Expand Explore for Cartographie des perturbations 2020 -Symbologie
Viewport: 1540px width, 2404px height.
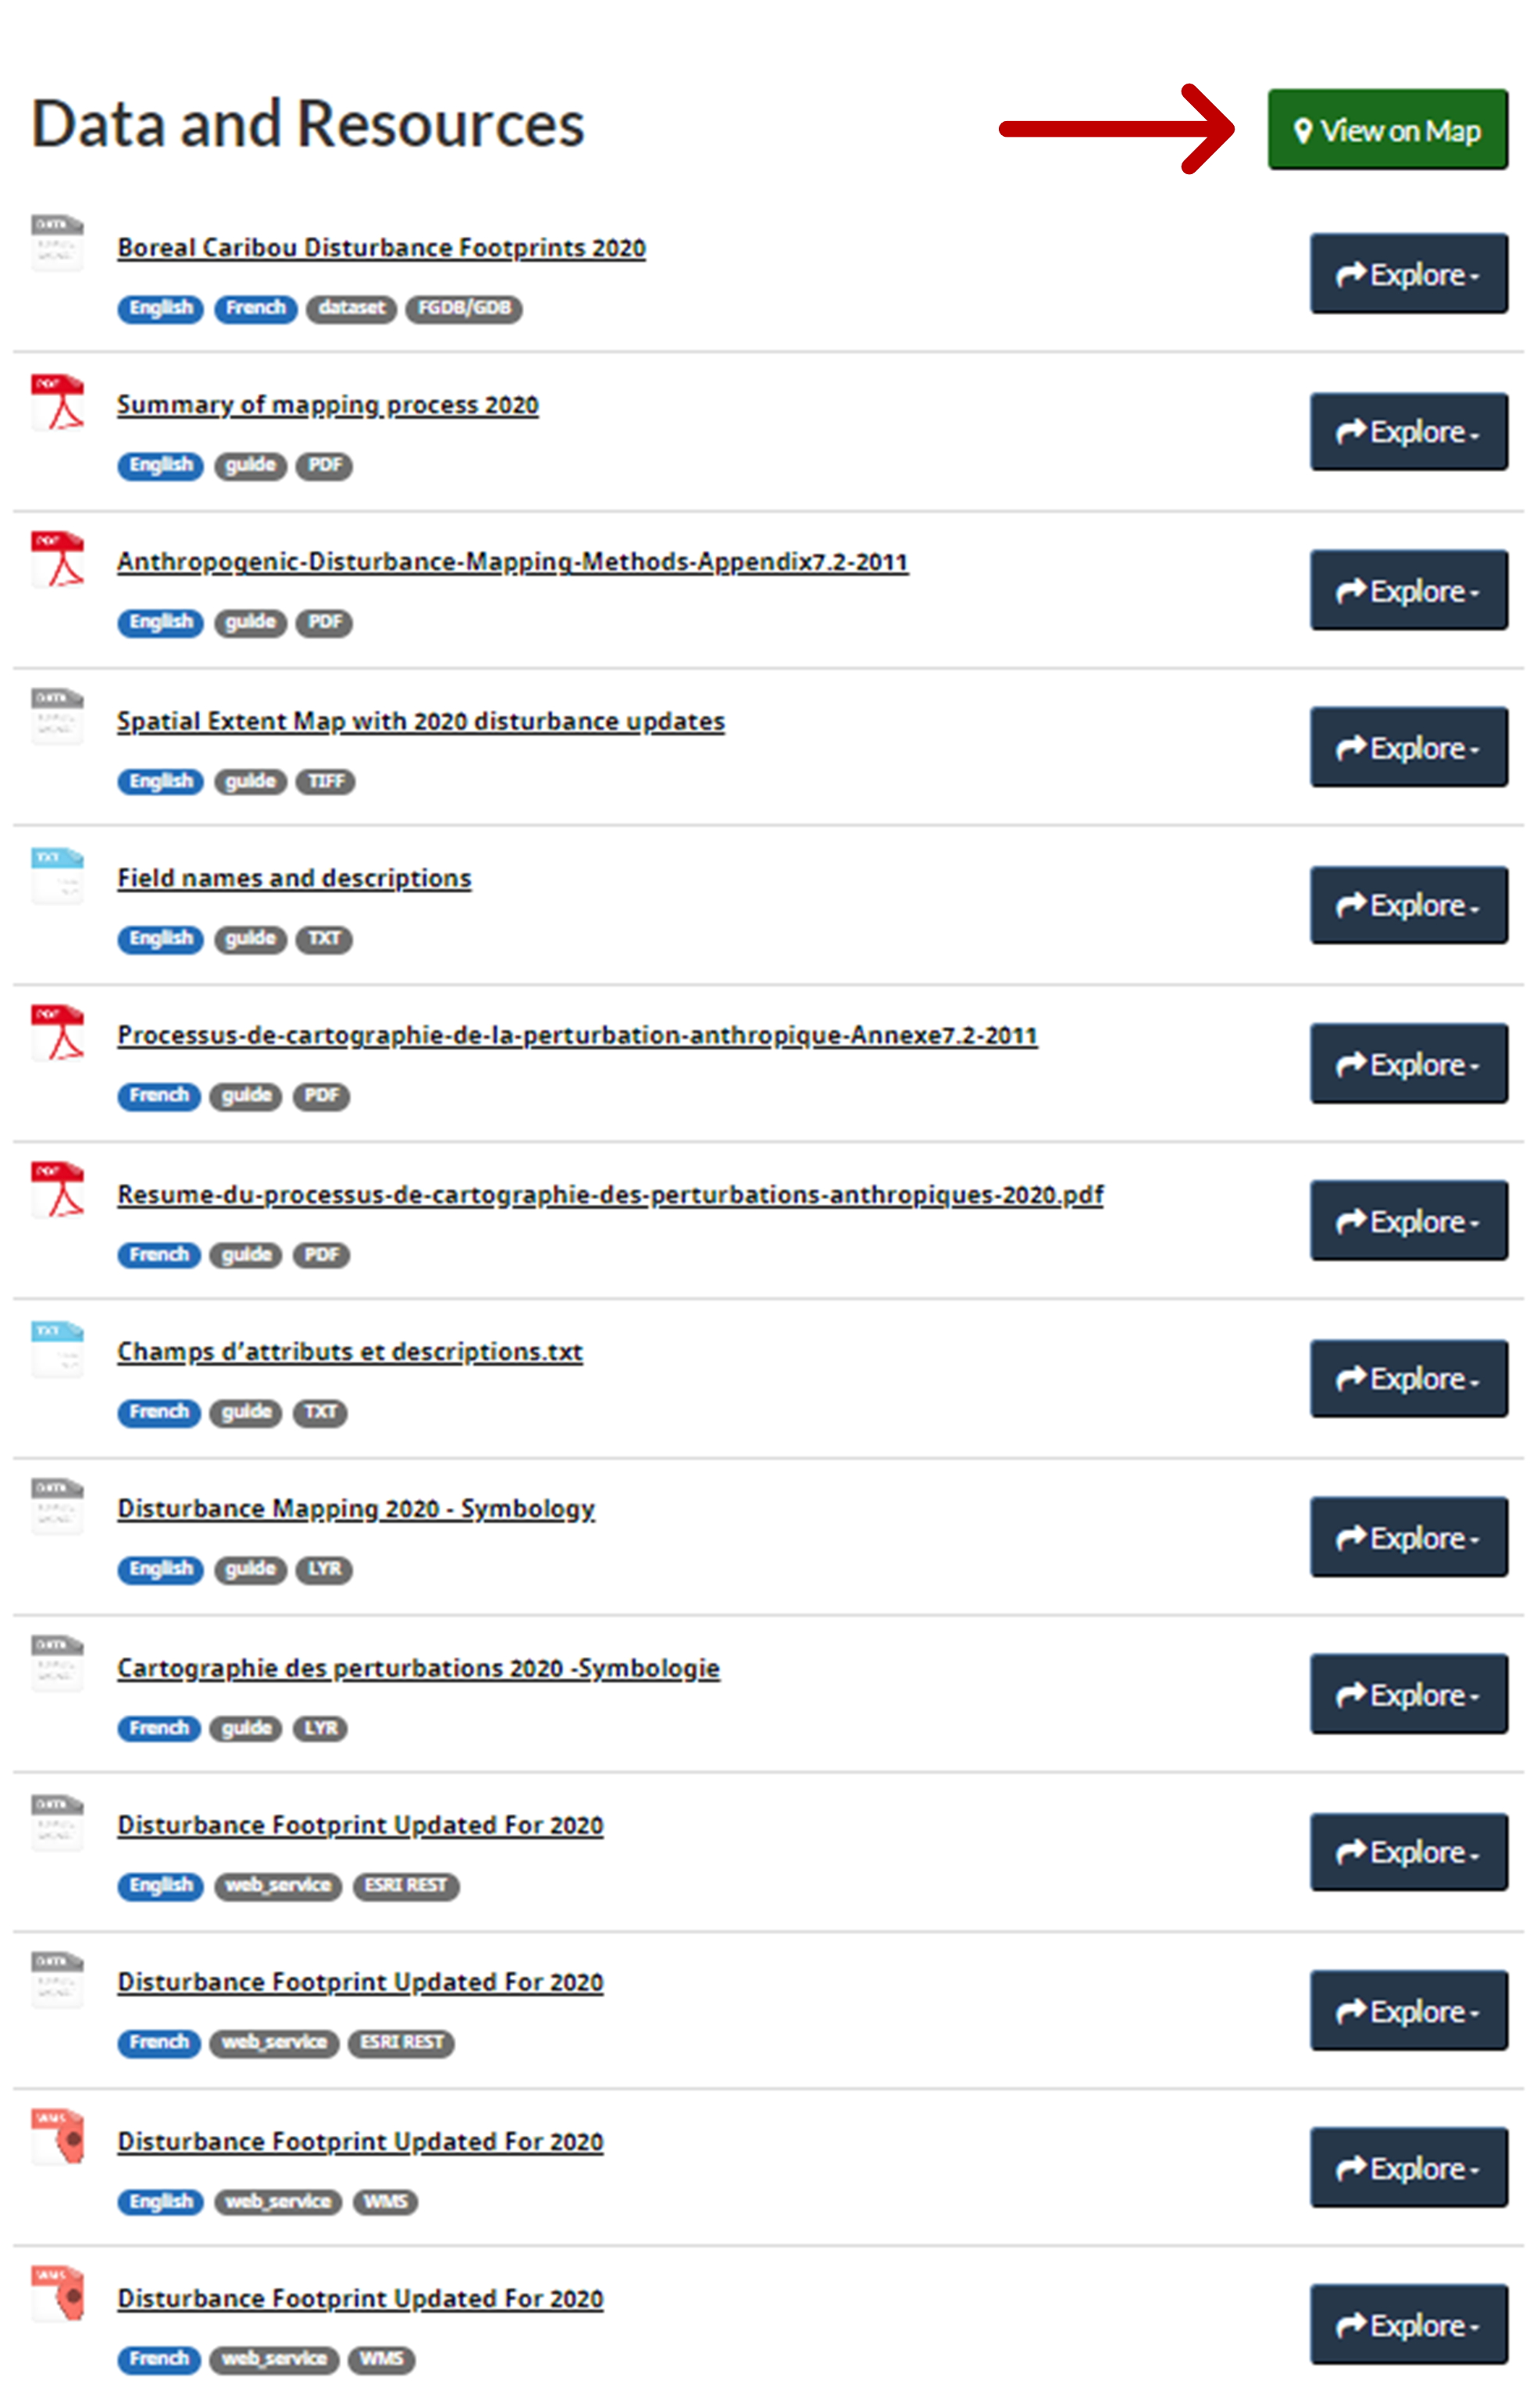(x=1408, y=1694)
